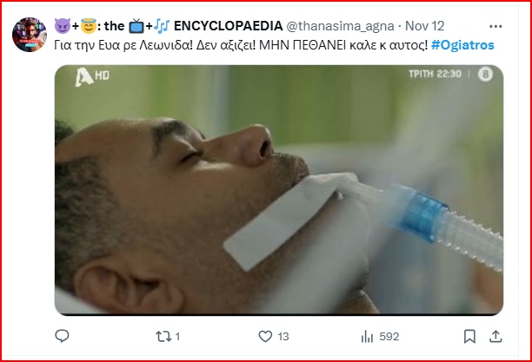Screen dimensions: 532x362
Task: Open the #Ogiatros hashtag
Action: click(x=470, y=45)
